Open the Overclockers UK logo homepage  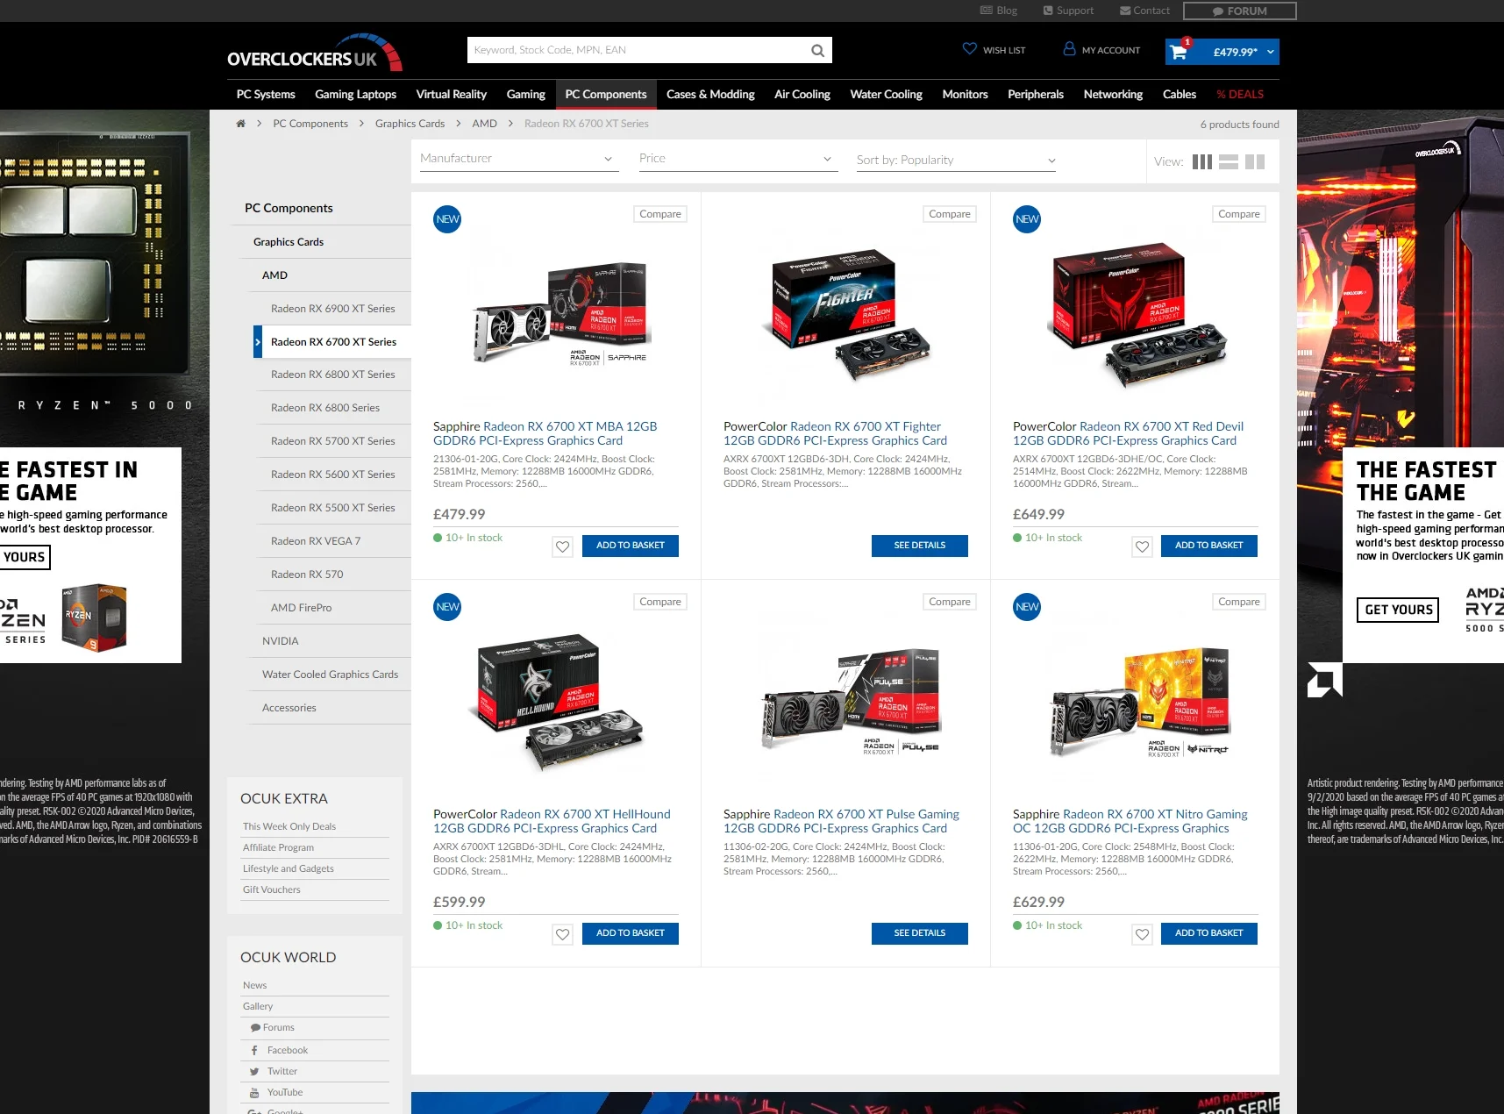pyautogui.click(x=315, y=53)
